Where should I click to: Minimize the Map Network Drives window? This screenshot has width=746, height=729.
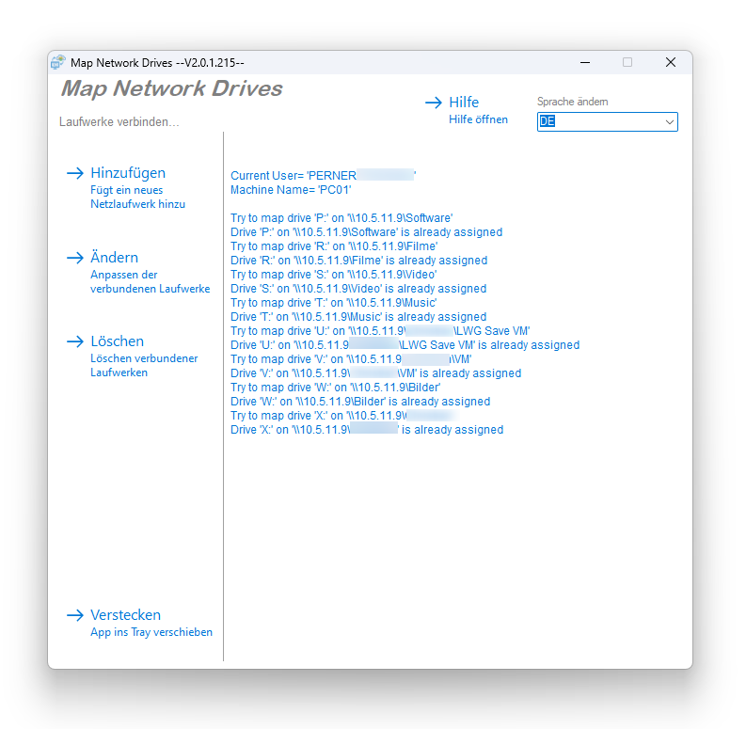[x=585, y=63]
